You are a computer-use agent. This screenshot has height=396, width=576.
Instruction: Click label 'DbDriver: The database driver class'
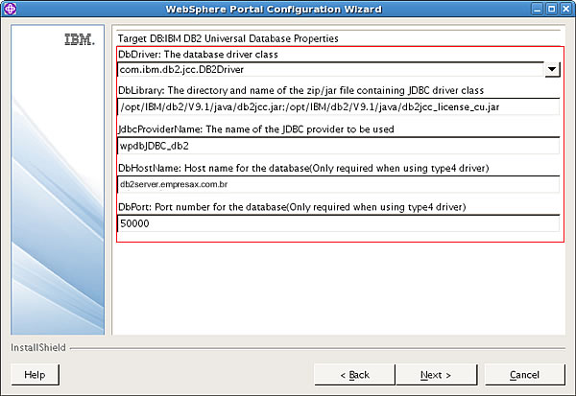click(198, 55)
